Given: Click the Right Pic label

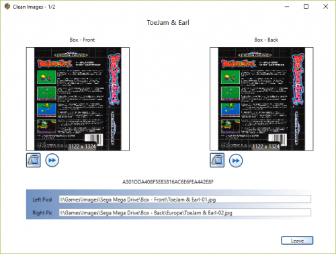Looking at the screenshot, I should (42, 213).
